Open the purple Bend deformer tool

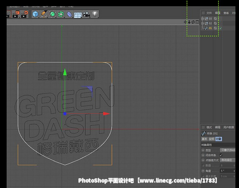coord(70,14)
